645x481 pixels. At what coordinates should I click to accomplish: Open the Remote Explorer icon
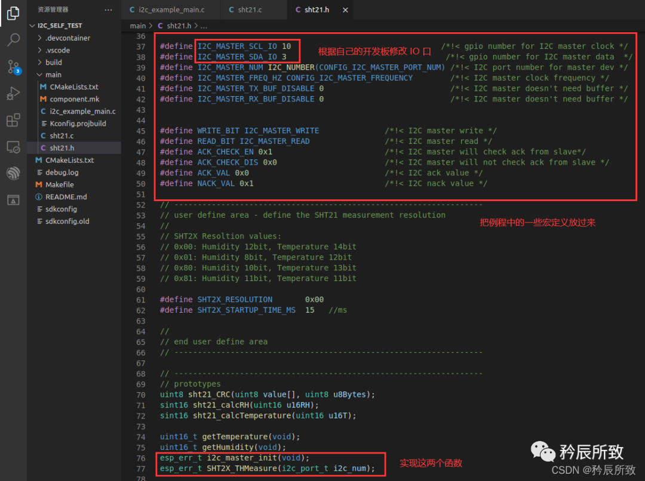[x=13, y=147]
